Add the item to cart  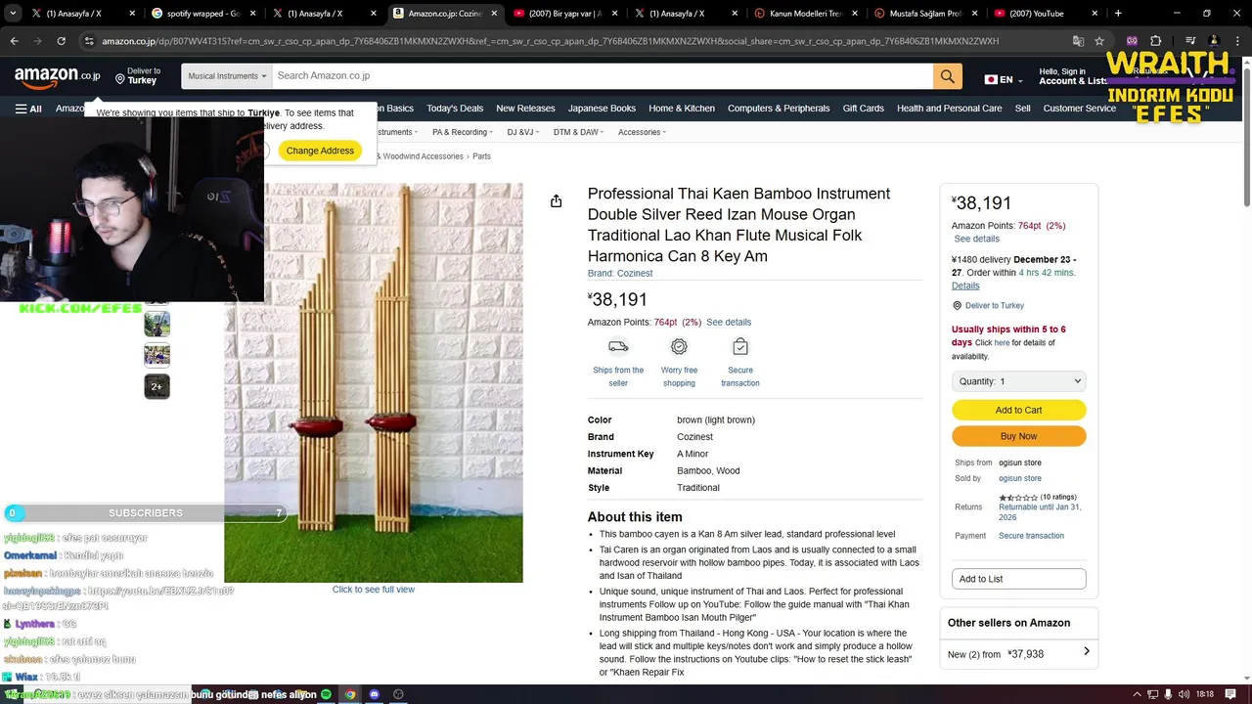click(1018, 410)
